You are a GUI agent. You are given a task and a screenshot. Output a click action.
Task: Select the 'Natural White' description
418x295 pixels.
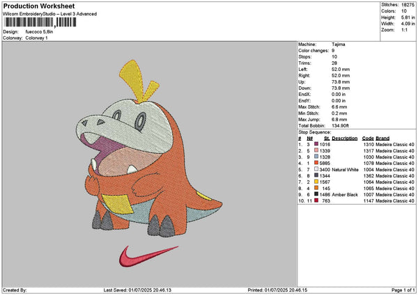point(345,170)
